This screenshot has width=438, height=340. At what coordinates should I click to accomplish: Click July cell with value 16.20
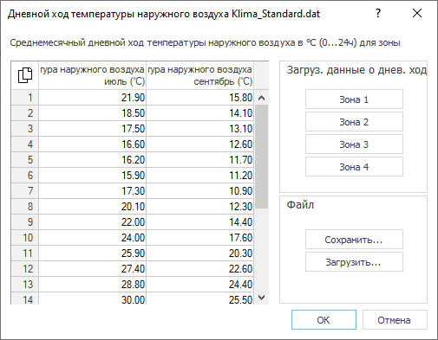(93, 160)
